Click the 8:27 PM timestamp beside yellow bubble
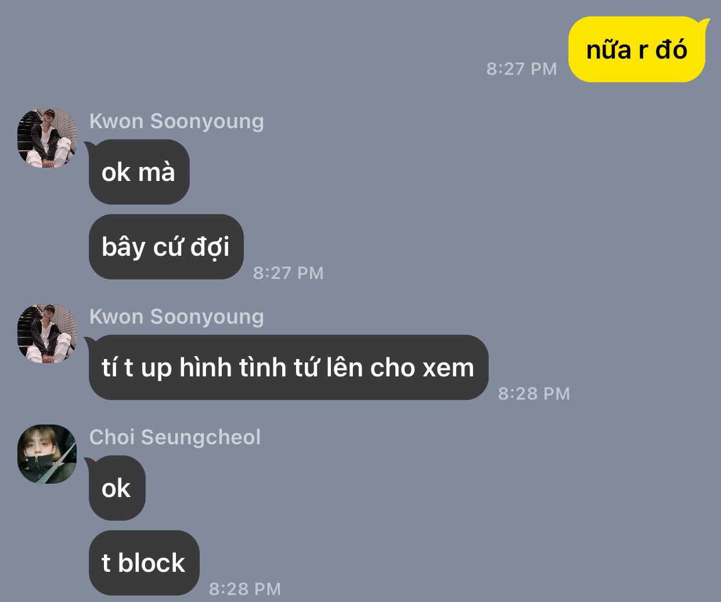The image size is (721, 602). 521,68
